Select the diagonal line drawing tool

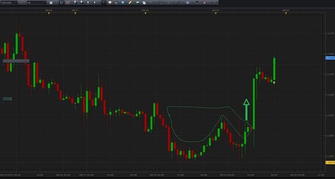[178, 2]
